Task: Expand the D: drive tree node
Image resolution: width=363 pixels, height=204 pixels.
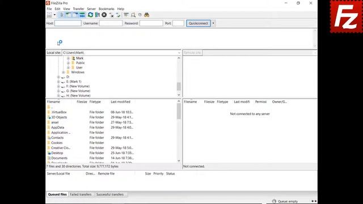Action: tap(58, 77)
